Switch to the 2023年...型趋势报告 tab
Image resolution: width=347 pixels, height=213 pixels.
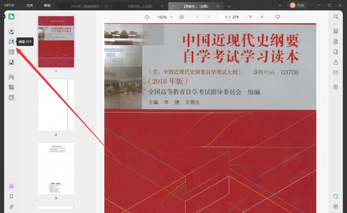[85, 6]
